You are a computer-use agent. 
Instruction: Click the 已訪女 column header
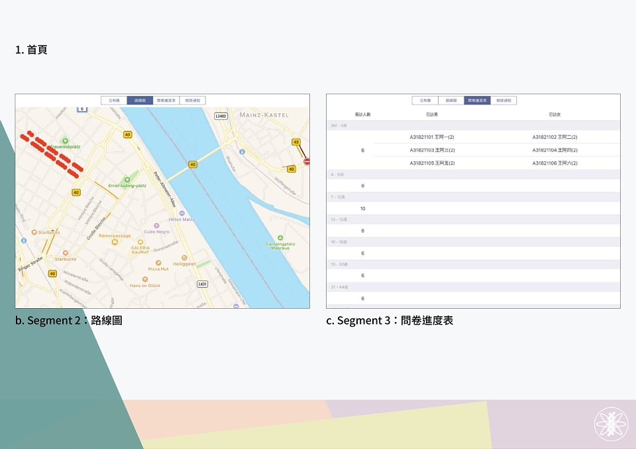555,114
